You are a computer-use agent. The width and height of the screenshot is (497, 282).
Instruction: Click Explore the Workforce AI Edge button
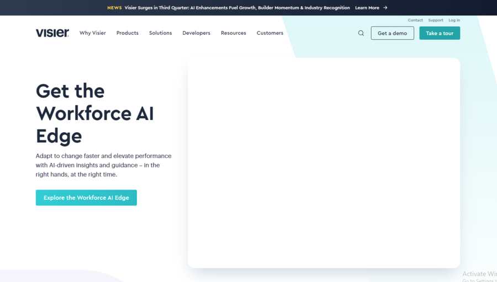click(x=86, y=198)
